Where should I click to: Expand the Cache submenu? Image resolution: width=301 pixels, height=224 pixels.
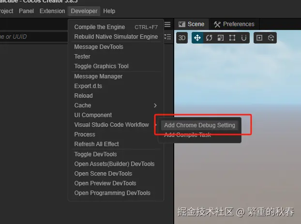point(116,105)
